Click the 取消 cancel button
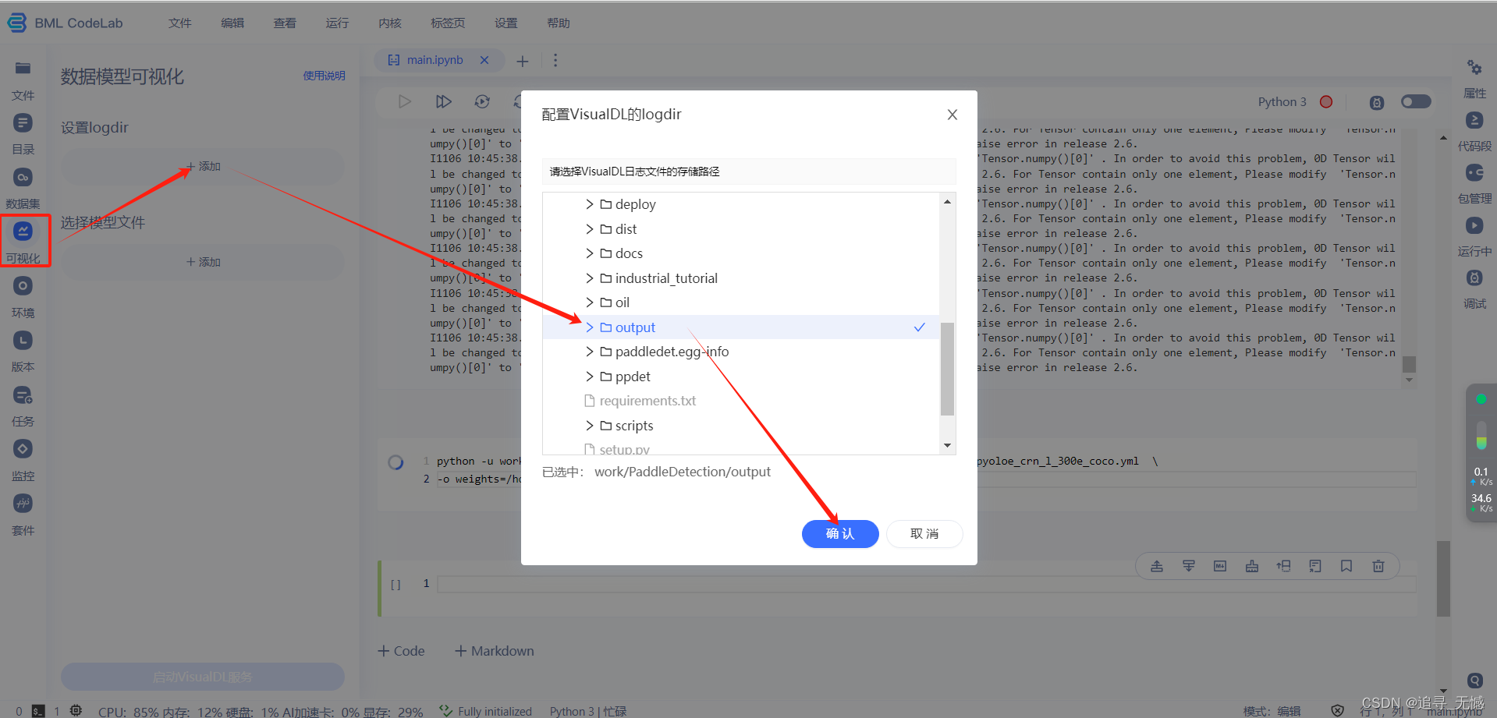 click(x=924, y=534)
